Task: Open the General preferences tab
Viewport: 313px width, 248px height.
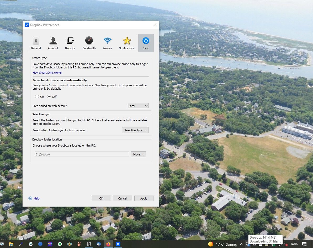Action: 36,41
